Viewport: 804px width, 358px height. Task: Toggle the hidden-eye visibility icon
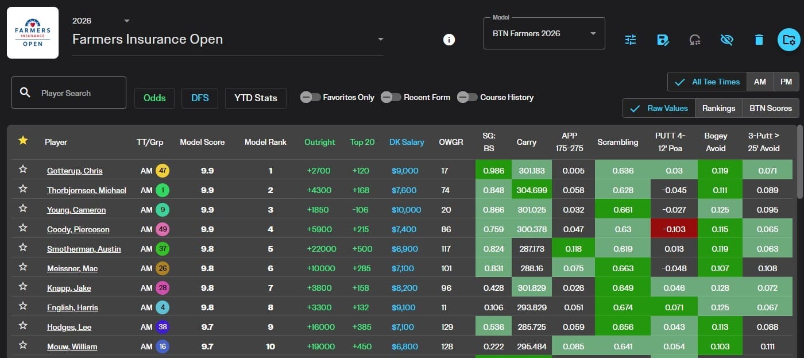click(727, 40)
